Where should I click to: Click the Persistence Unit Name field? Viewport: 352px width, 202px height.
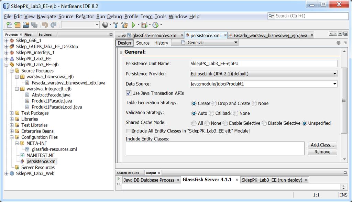pyautogui.click(x=263, y=64)
